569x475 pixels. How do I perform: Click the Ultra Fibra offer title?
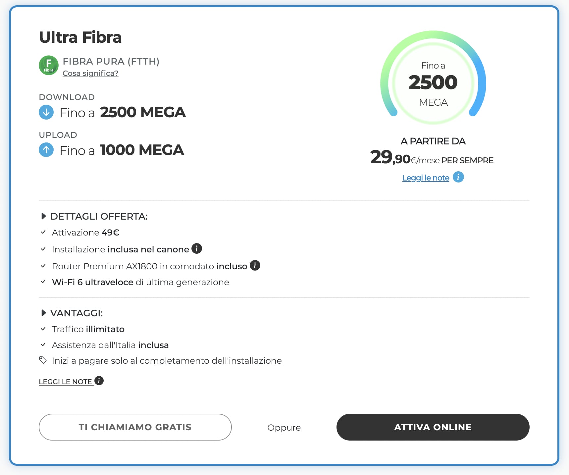[80, 37]
